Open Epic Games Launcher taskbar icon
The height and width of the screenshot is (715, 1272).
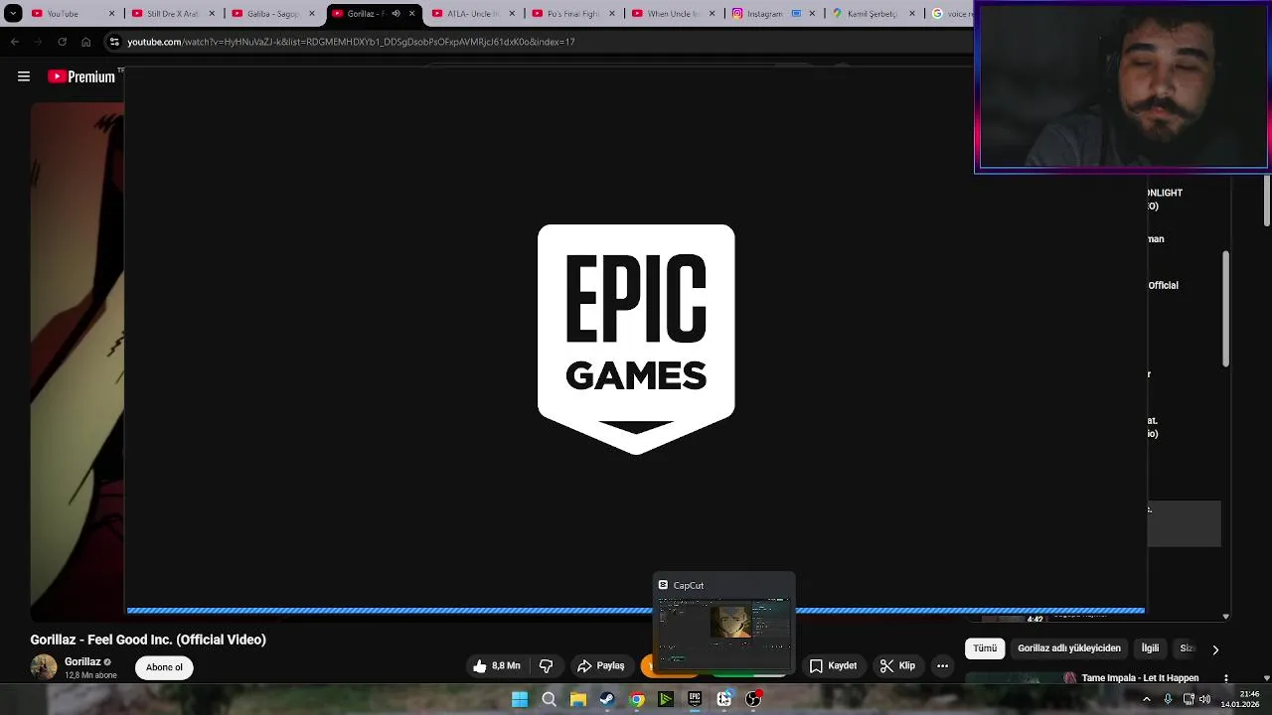pyautogui.click(x=695, y=699)
